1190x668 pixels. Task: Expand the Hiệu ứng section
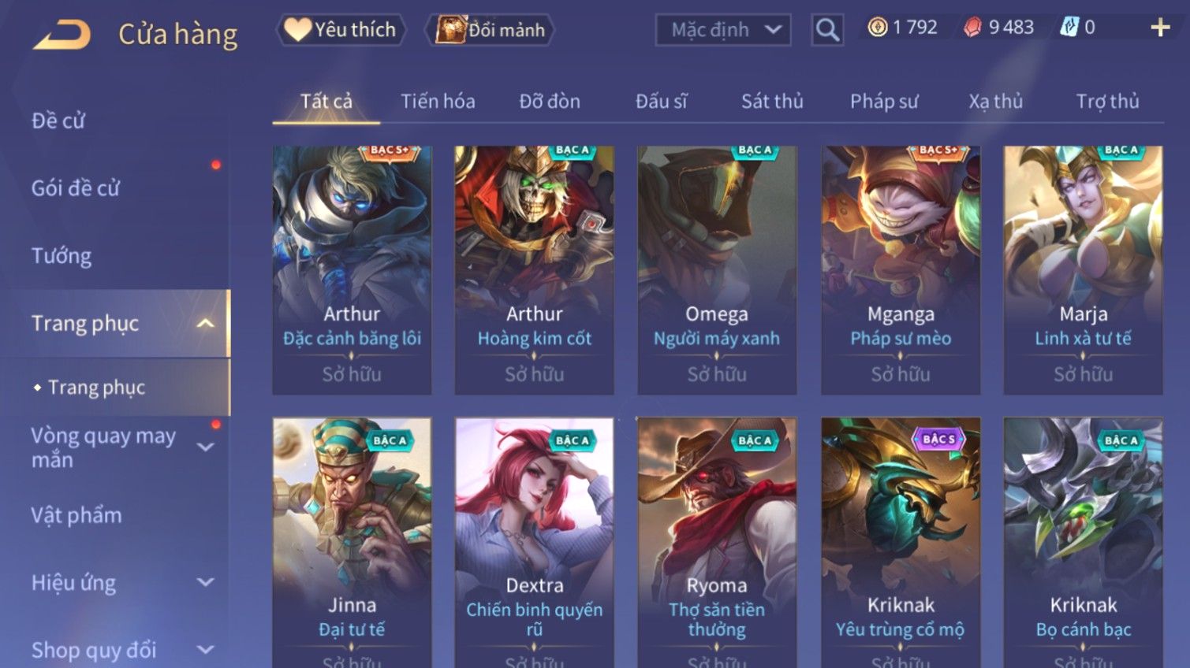pyautogui.click(x=205, y=582)
